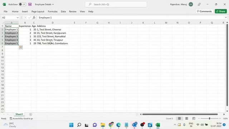Click the Search box
Screen dimensions: 229x129
(116, 4)
